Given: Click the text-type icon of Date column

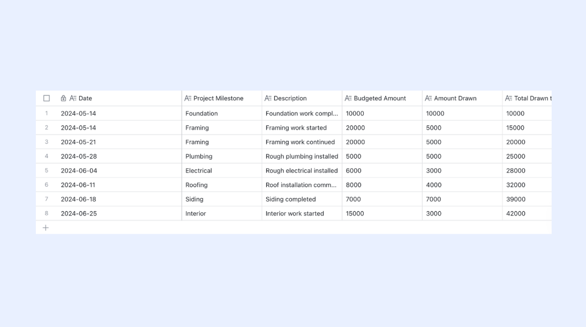Looking at the screenshot, I should pos(73,99).
